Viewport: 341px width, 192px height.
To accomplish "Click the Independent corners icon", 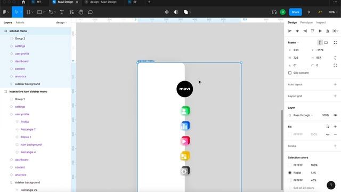I will pos(335,65).
